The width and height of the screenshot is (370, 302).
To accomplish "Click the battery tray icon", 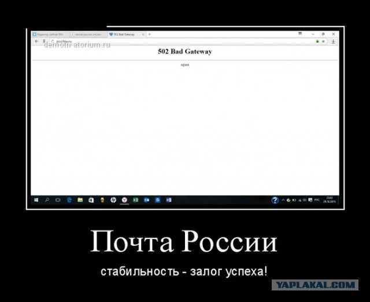I will [x=294, y=200].
